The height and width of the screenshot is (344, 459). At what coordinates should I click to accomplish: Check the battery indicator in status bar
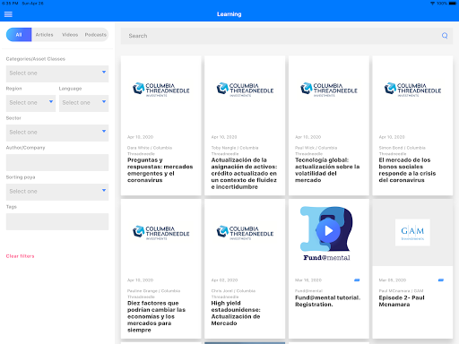(x=453, y=4)
